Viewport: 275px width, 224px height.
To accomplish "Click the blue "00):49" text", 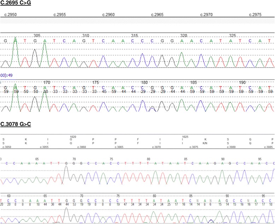I will pyautogui.click(x=8, y=75).
